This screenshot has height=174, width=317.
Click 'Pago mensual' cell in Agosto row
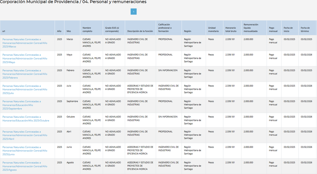tap(273, 164)
